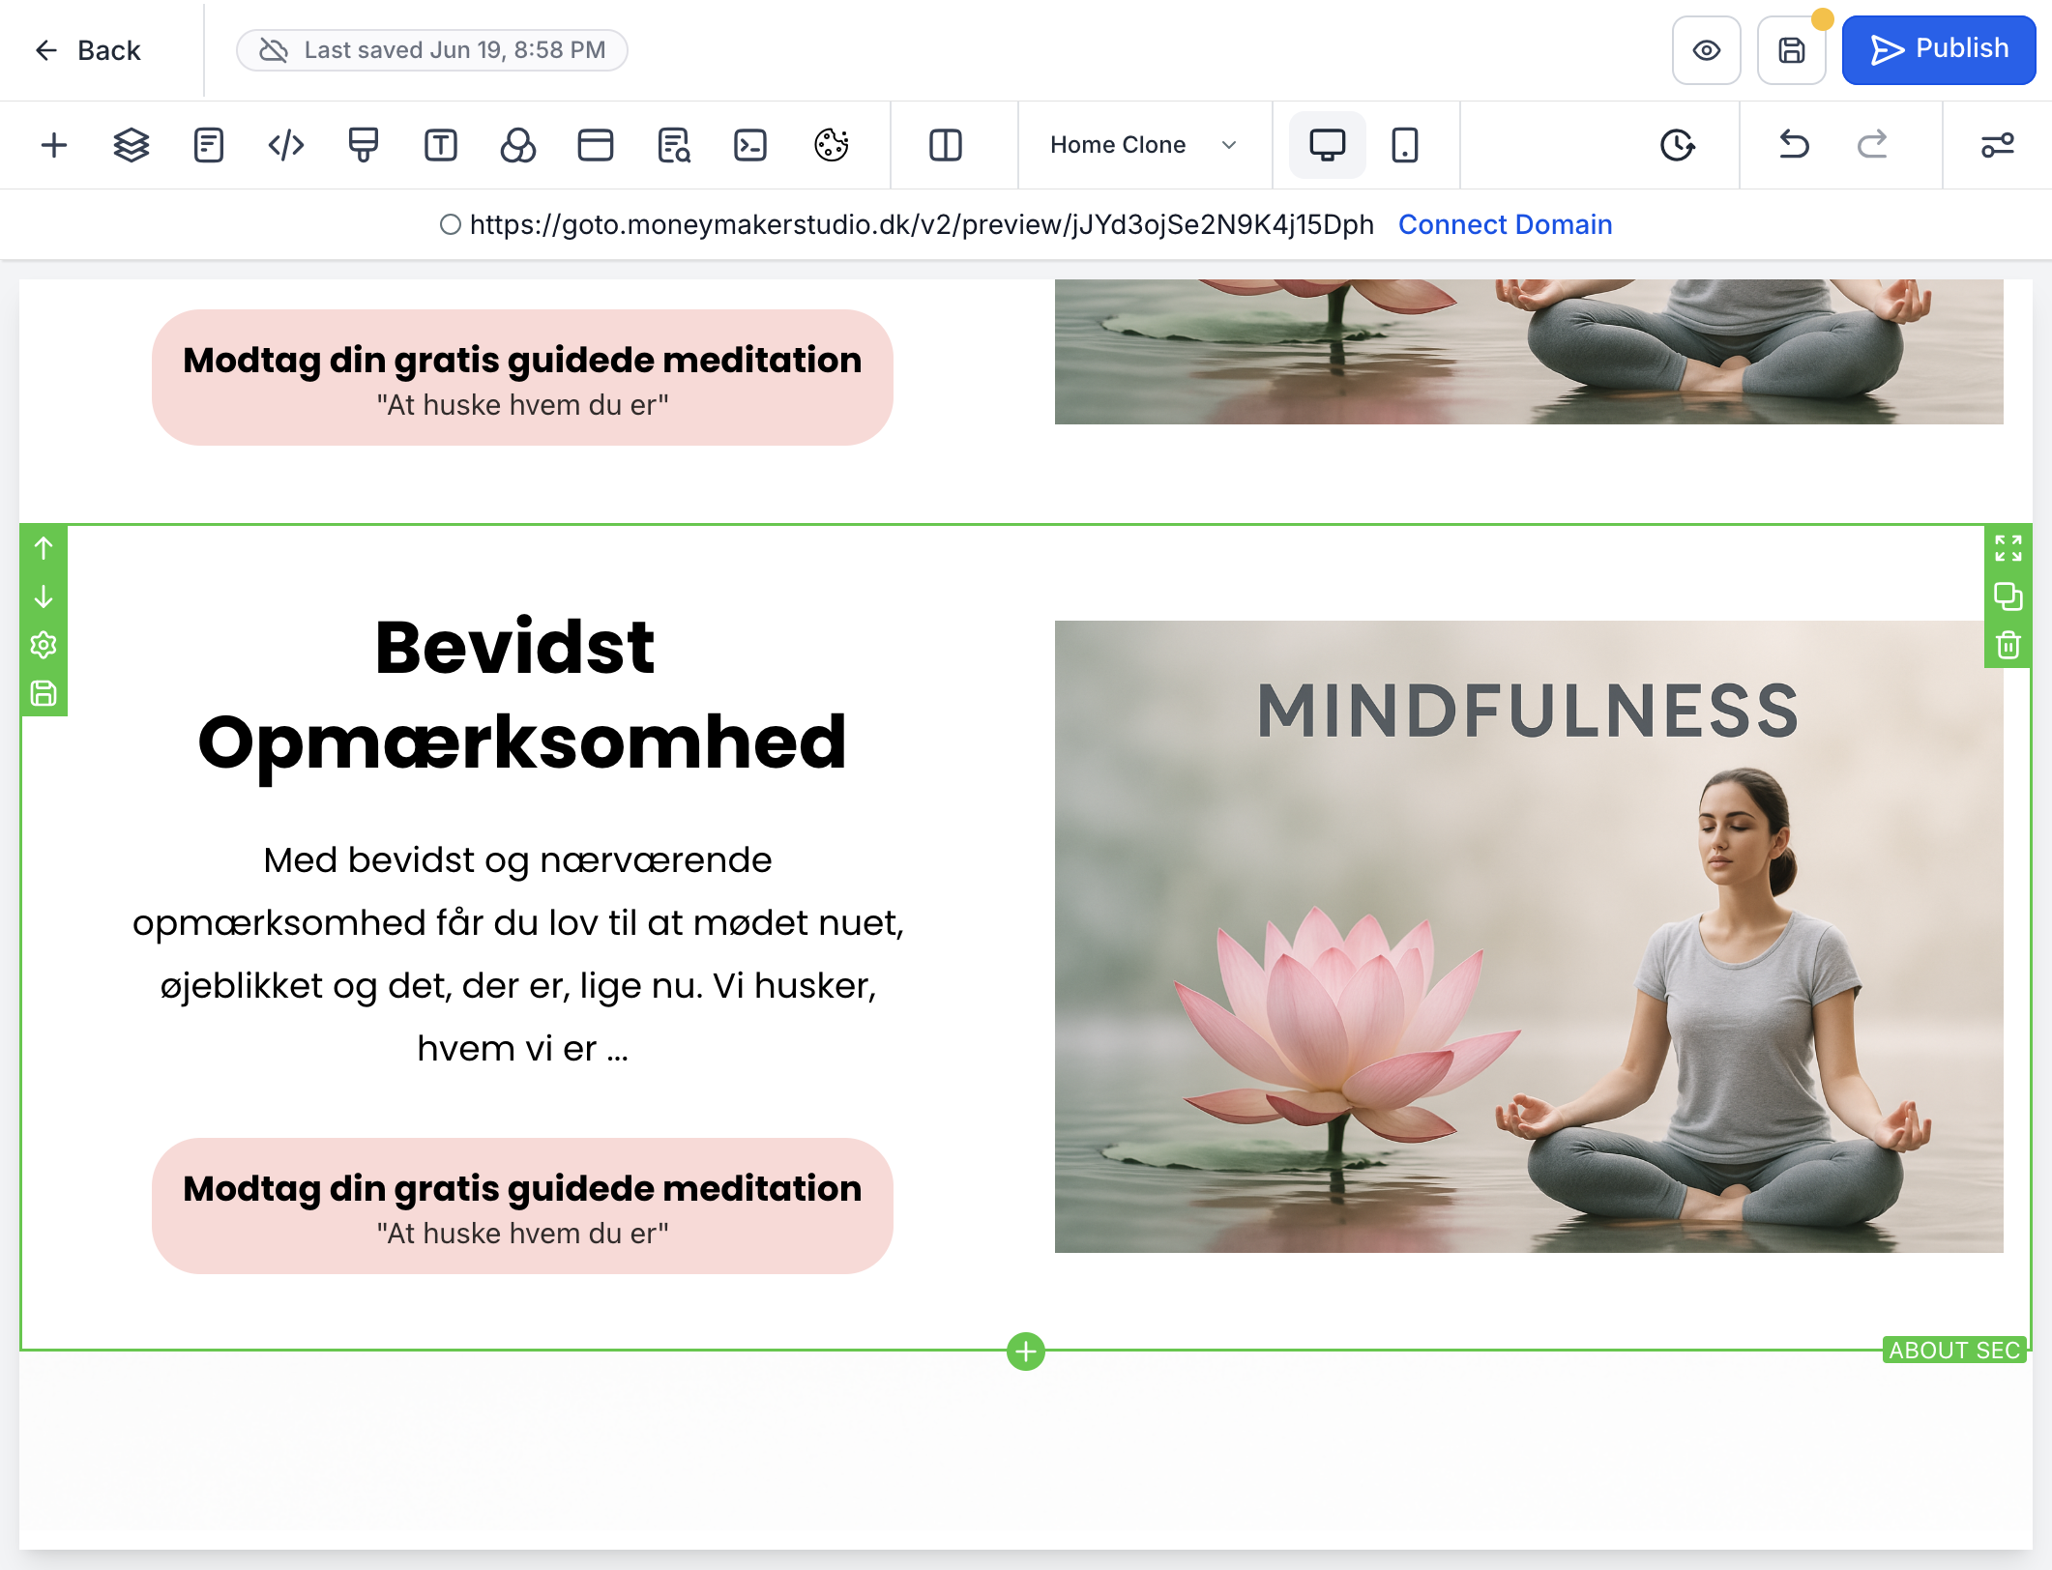The image size is (2052, 1570).
Task: Click the upper Modtag din gratis meditation button
Action: 522,377
